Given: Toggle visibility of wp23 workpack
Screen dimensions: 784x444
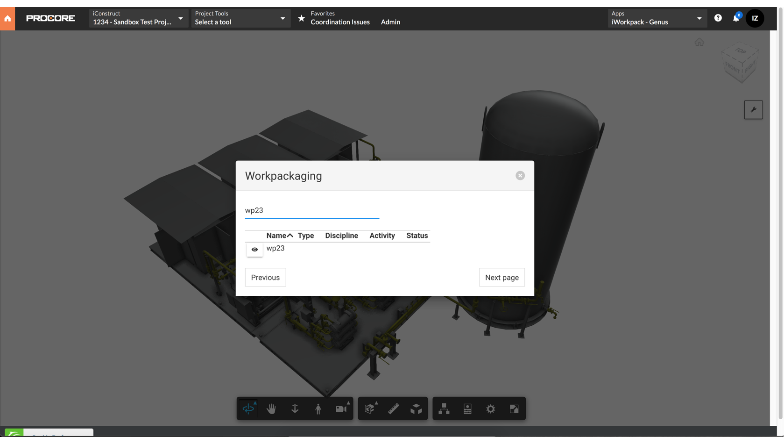Looking at the screenshot, I should coord(254,249).
